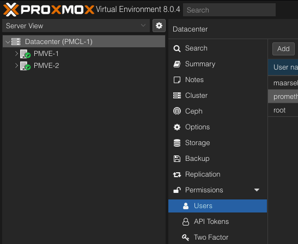Select the PMVE-1 tree label

(x=46, y=54)
